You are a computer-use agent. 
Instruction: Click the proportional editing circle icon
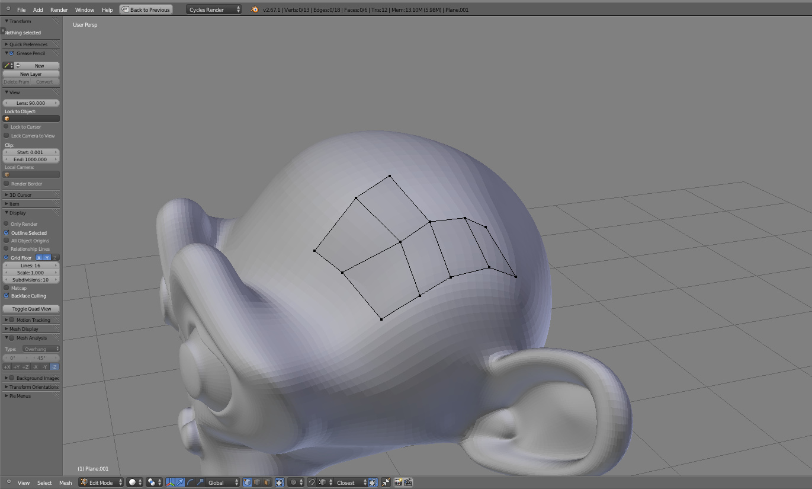coord(293,482)
